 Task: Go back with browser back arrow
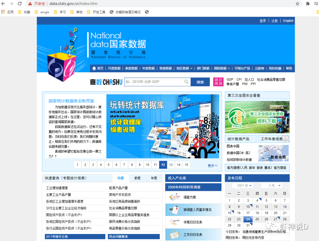3,4
